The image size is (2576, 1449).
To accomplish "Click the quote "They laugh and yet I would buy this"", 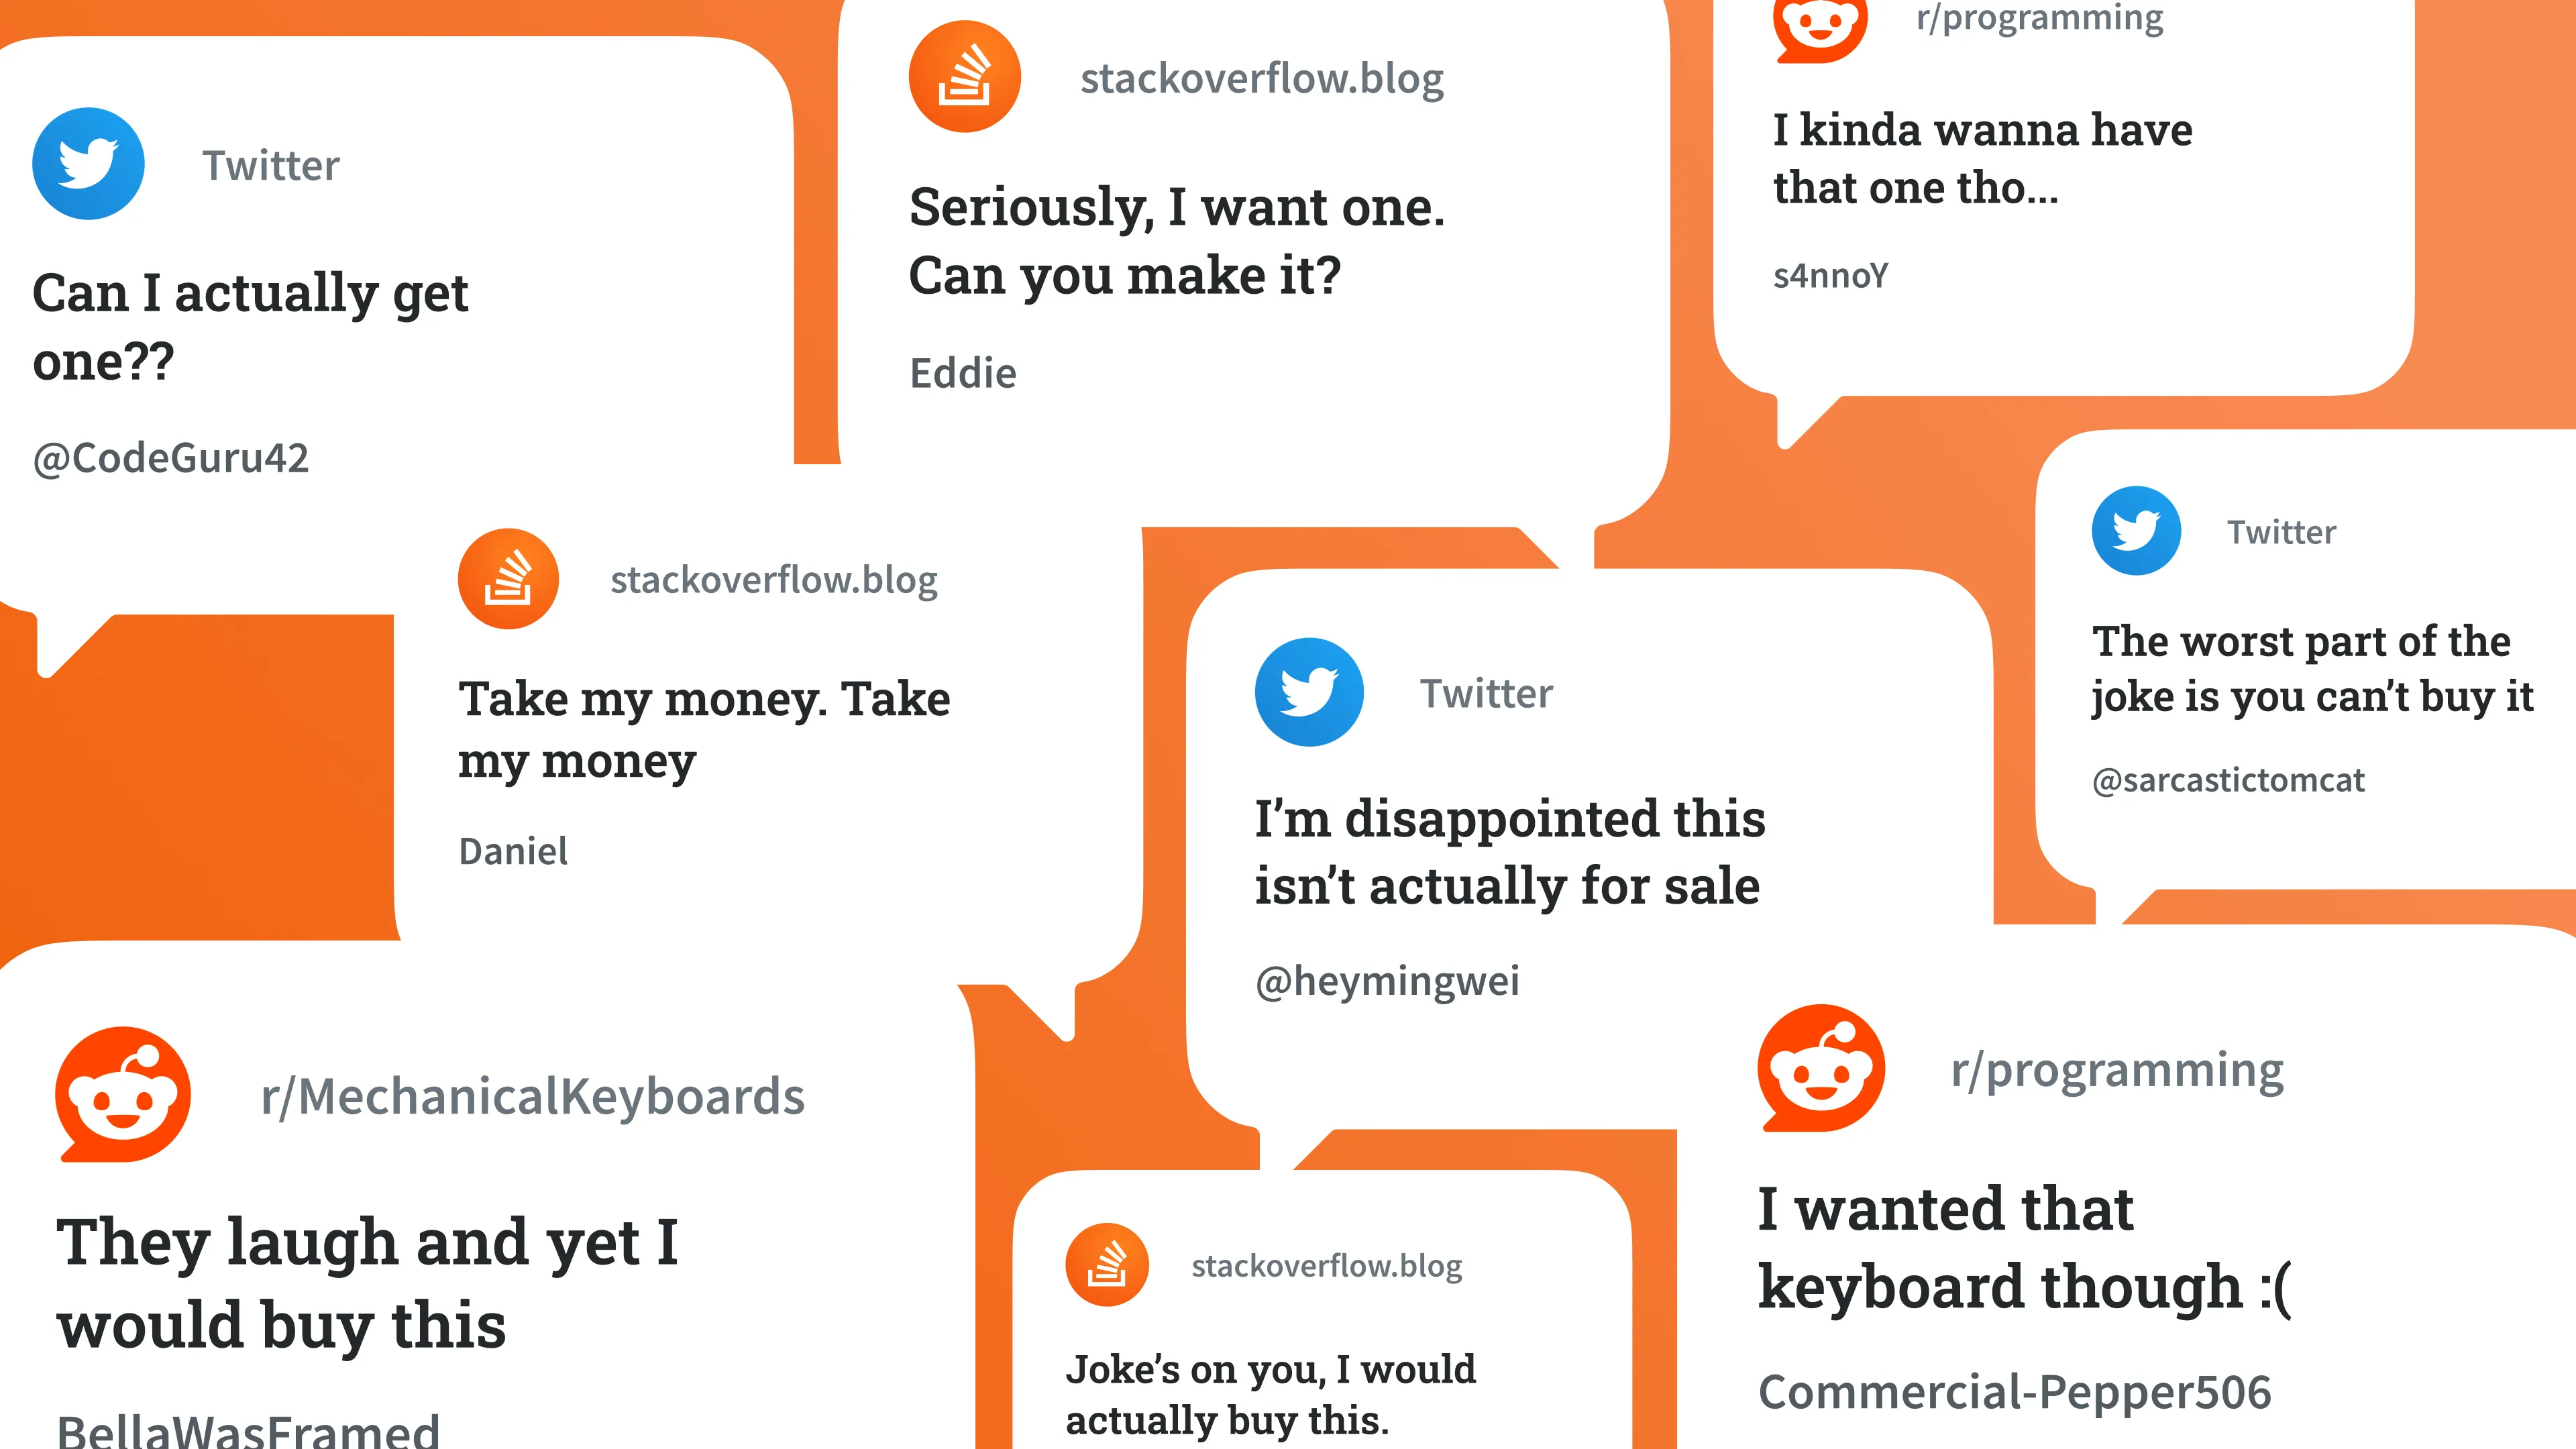I will pyautogui.click(x=368, y=1284).
